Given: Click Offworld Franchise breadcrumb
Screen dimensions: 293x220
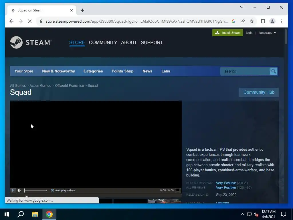Looking at the screenshot, I should click(x=70, y=85).
